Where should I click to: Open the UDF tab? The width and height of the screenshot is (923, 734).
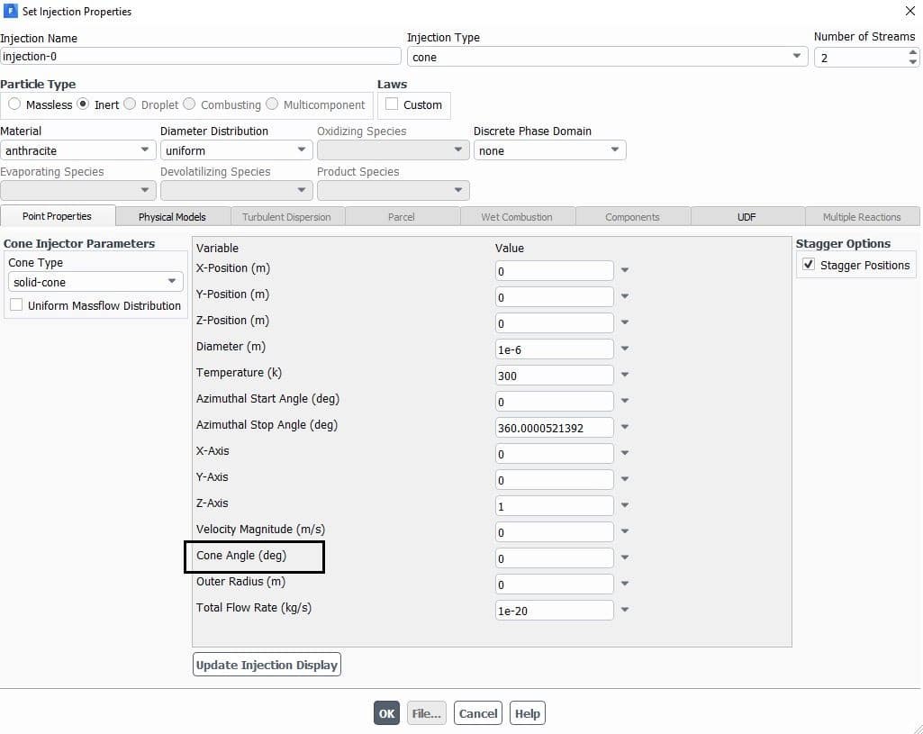point(747,217)
